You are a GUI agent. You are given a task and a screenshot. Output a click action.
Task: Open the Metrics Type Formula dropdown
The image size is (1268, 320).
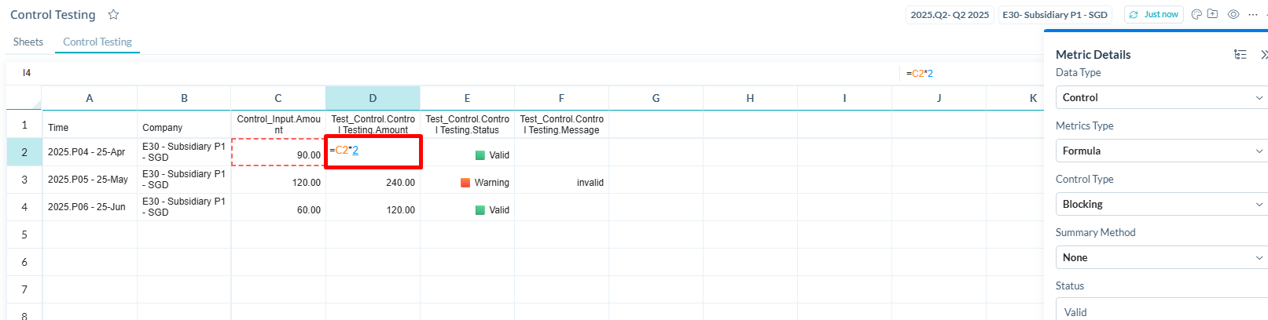pos(1160,151)
